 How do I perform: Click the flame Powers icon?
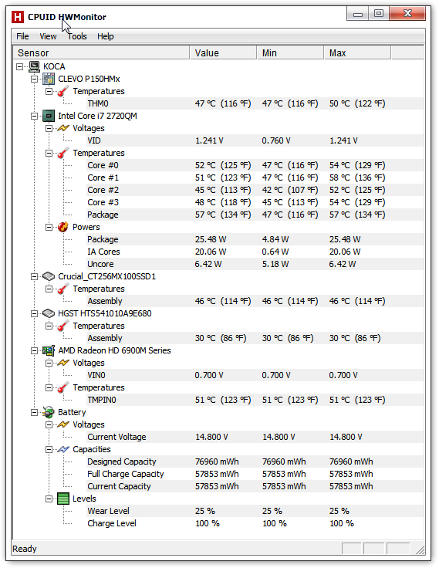point(63,227)
